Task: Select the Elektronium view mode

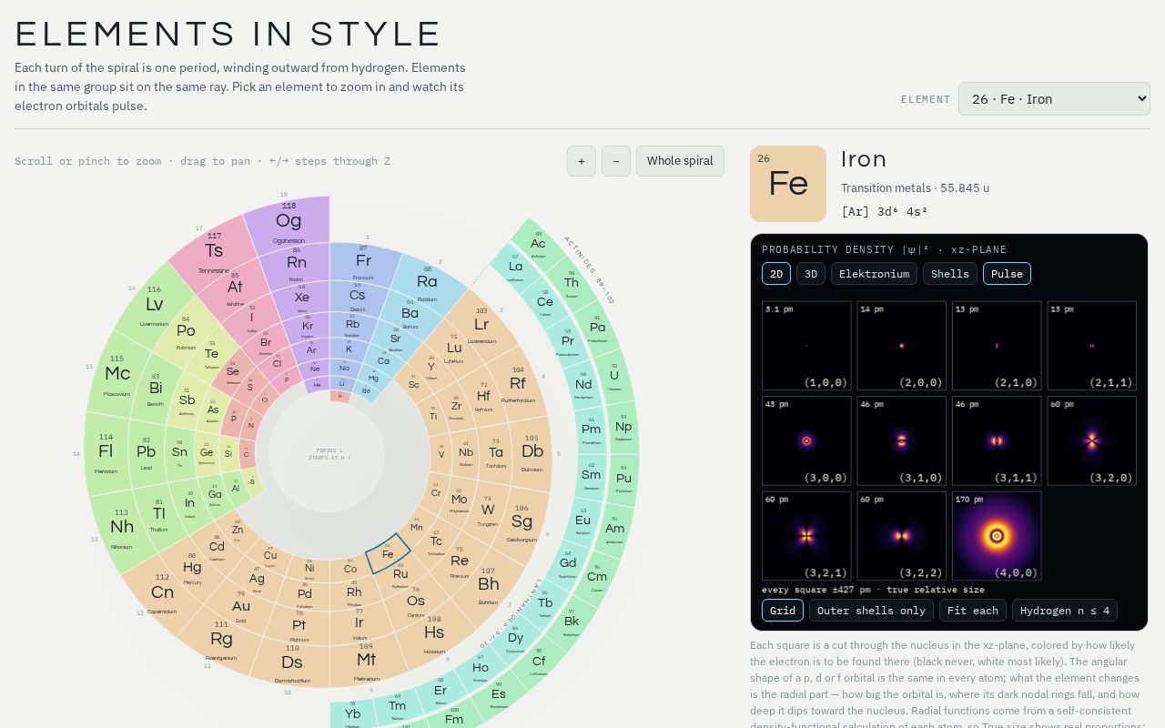Action: [874, 274]
